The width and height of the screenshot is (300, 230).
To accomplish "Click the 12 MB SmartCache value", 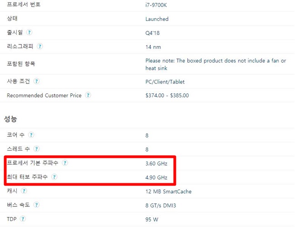I will [x=168, y=191].
